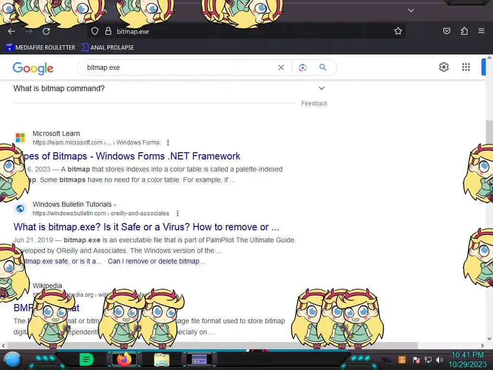This screenshot has height=370, width=493.
Task: Open the tab list dropdown chevron
Action: coord(411,11)
